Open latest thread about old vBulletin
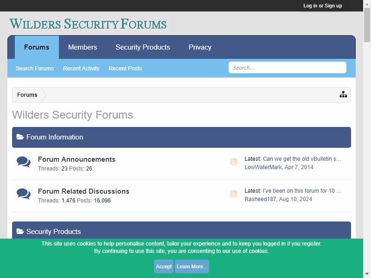 (x=302, y=159)
